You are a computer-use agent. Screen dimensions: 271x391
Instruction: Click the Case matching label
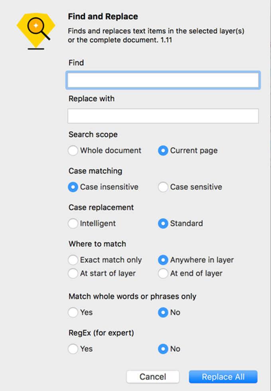click(x=95, y=171)
